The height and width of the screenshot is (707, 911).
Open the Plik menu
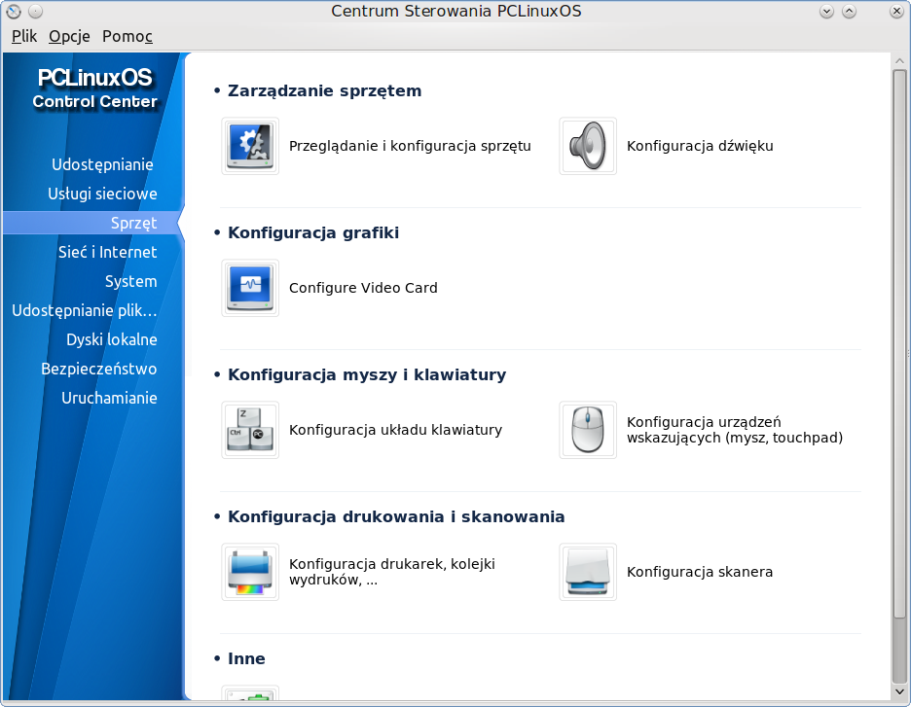tap(23, 36)
